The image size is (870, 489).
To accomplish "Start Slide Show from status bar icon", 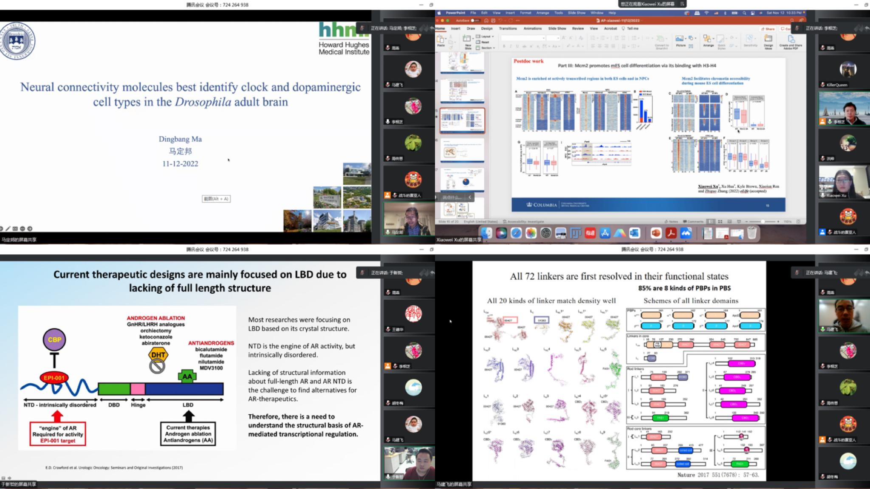I will coord(739,222).
